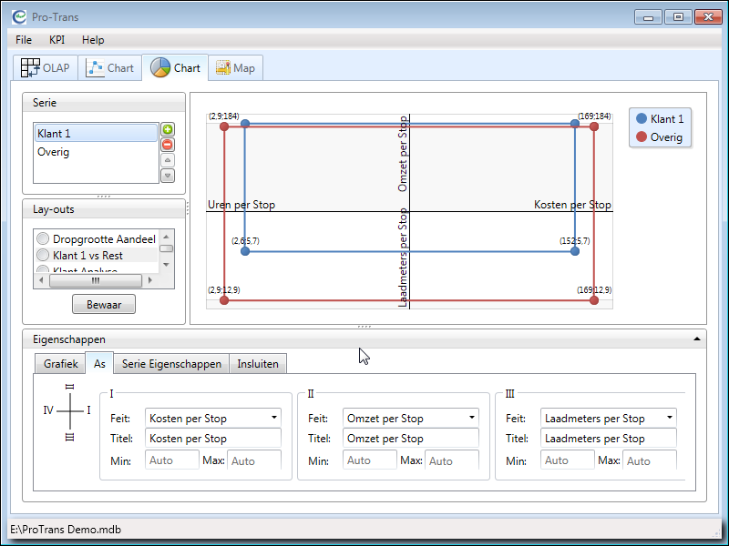Move series down with the arrow icon

pyautogui.click(x=167, y=176)
